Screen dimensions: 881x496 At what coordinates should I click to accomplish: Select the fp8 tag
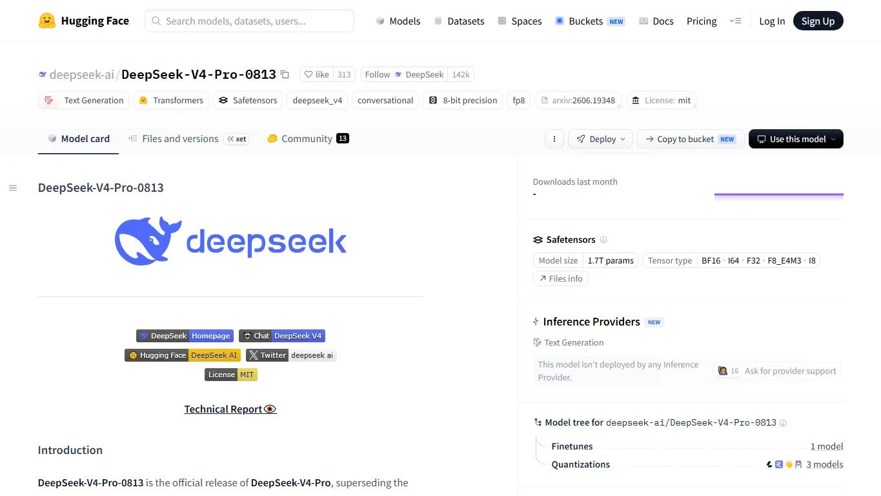(519, 100)
